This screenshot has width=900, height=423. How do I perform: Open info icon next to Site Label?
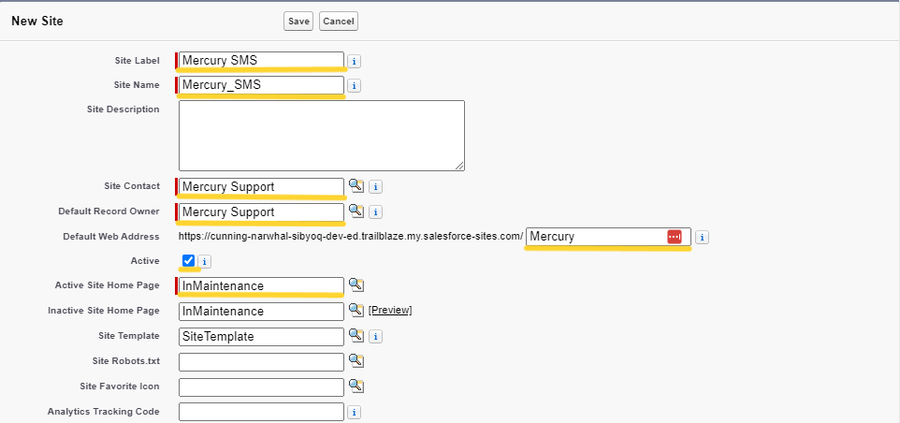point(355,61)
